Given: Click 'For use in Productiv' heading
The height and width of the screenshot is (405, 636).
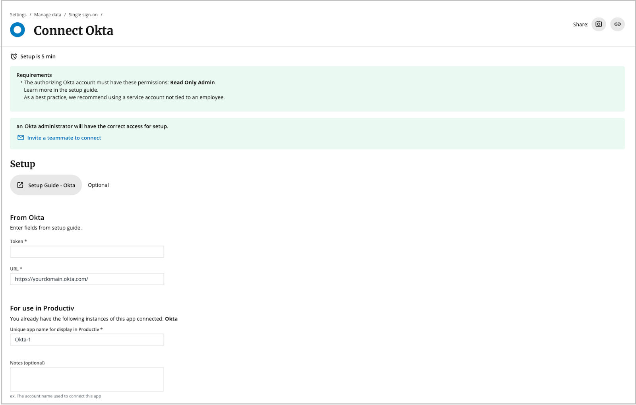Looking at the screenshot, I should (42, 308).
